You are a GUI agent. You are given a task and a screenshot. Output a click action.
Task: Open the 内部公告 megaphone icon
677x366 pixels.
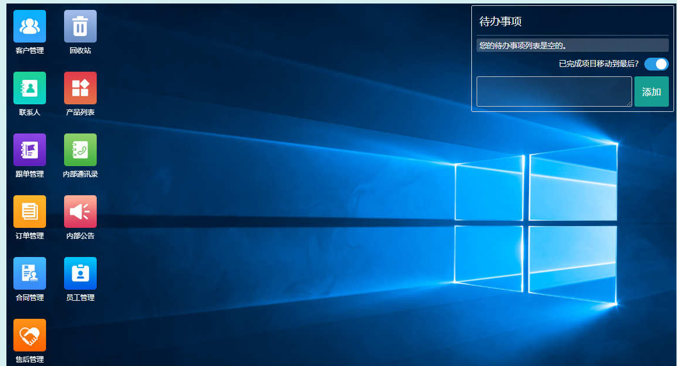click(80, 212)
